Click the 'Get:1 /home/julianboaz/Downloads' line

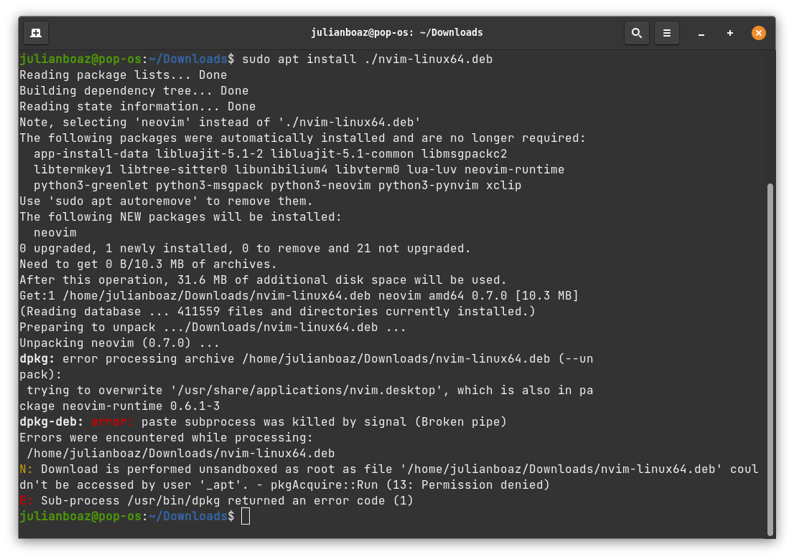299,295
